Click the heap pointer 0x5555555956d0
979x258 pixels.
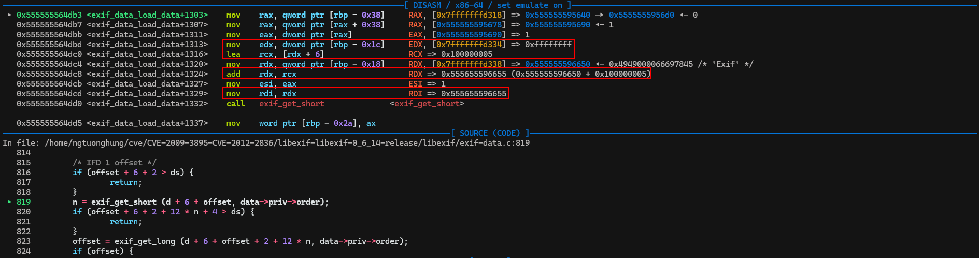click(641, 15)
